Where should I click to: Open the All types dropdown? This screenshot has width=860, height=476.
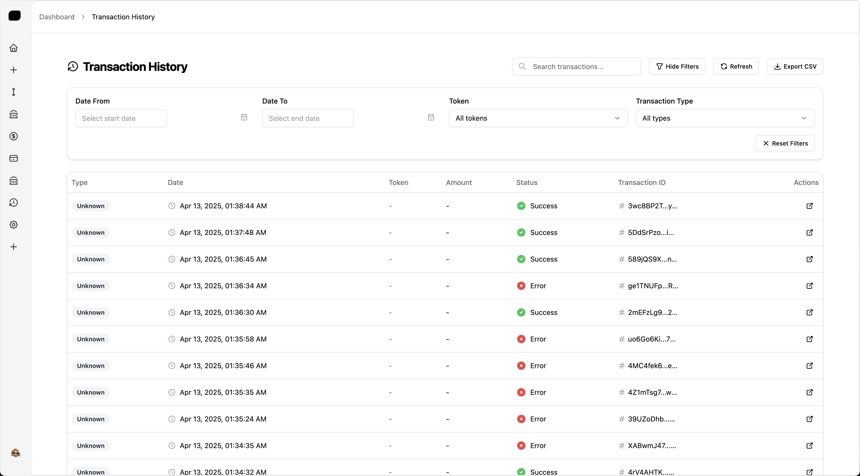coord(725,118)
